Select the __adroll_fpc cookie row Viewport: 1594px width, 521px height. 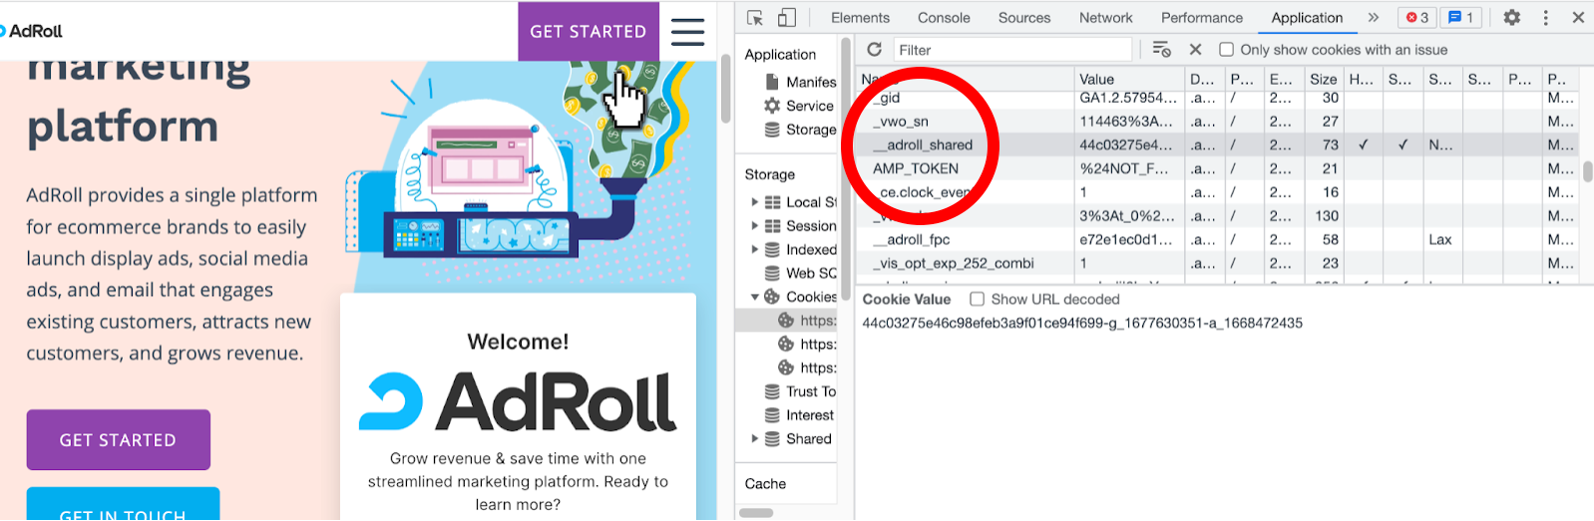(x=1217, y=239)
